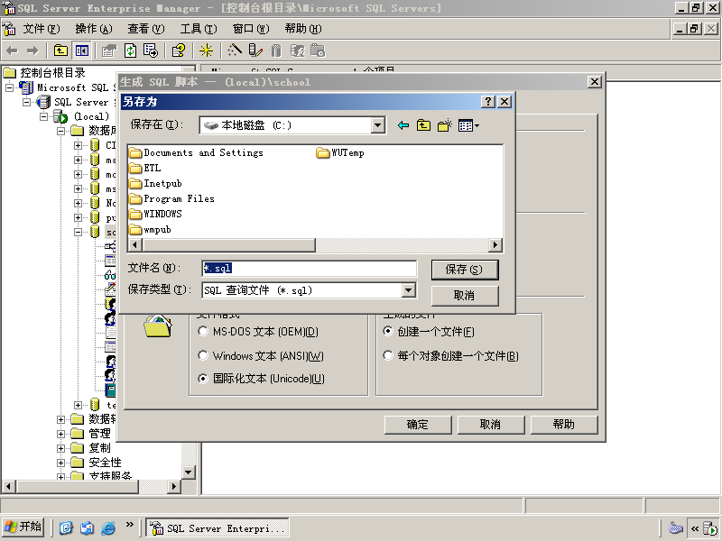This screenshot has height=541, width=722.
Task: Open the 操作(A) menu
Action: click(x=94, y=29)
